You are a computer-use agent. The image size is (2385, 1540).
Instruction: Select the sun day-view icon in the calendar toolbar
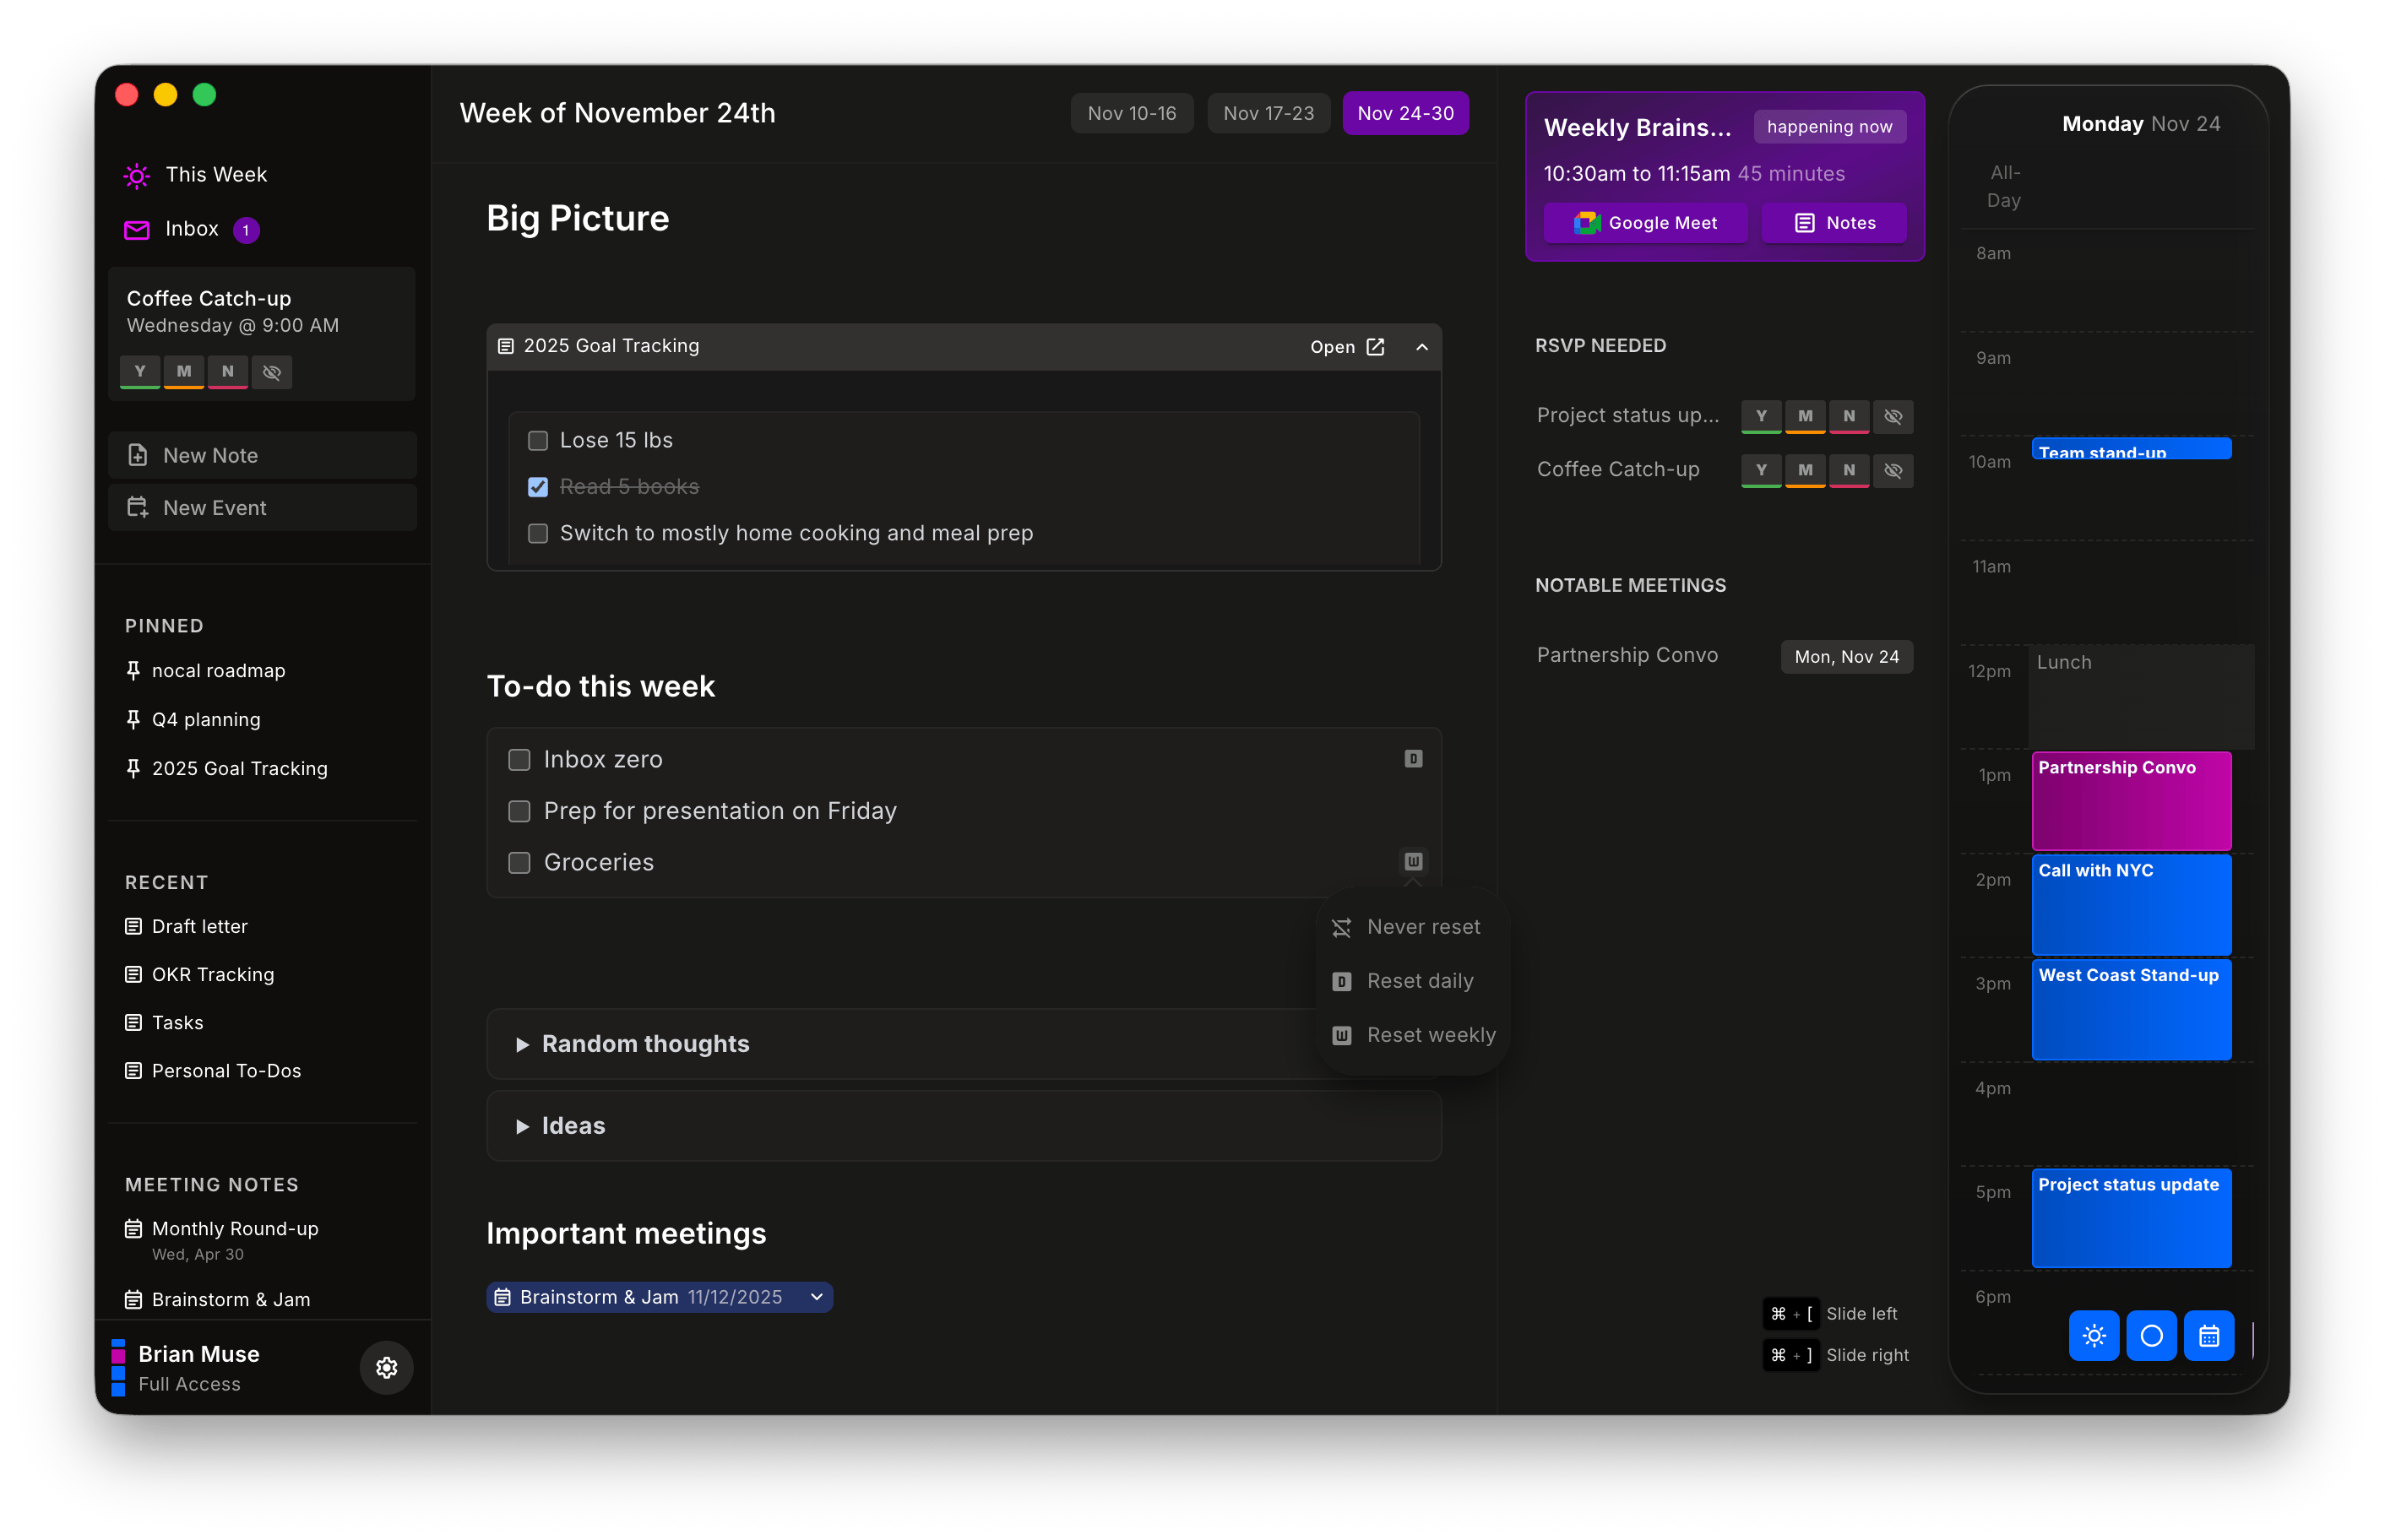point(2094,1336)
